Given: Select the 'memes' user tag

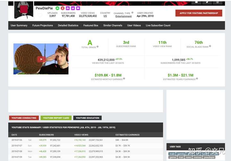Looking at the screenshot, I should 198,157.
